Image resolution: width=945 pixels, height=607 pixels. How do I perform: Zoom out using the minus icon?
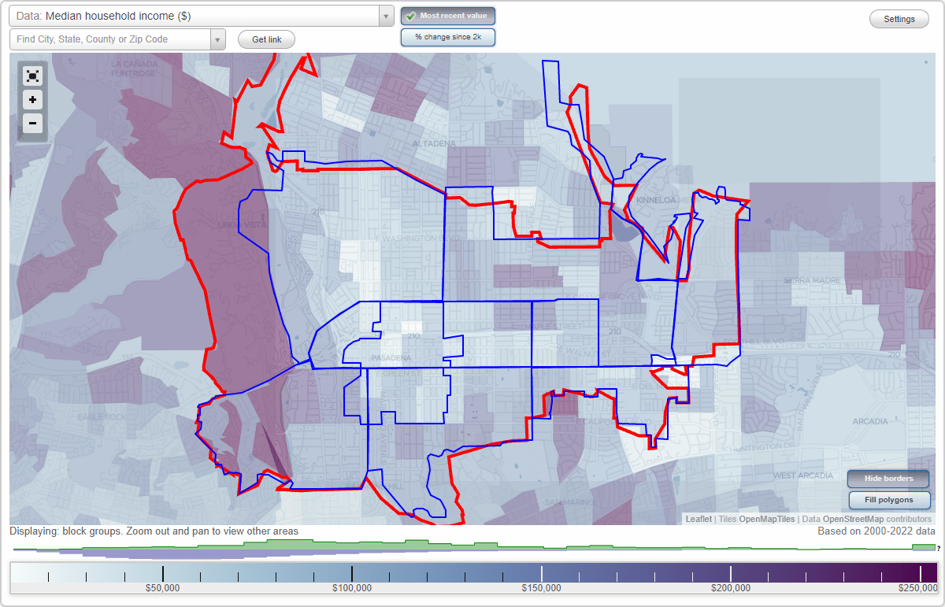(32, 124)
